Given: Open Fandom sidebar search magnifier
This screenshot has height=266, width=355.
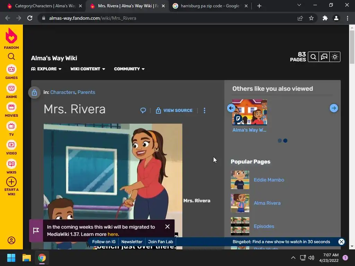Looking at the screenshot, I should 11,56.
